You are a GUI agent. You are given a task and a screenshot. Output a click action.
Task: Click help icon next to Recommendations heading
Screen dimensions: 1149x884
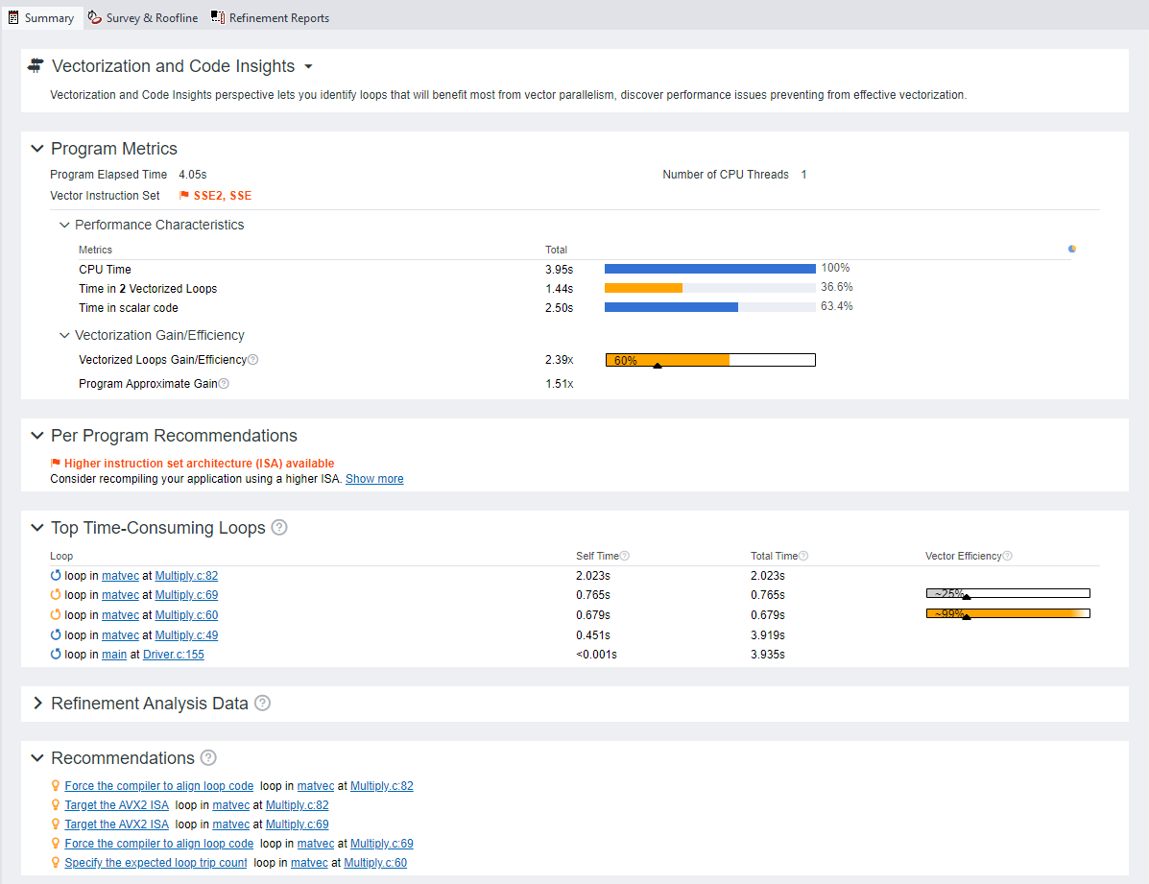(x=208, y=758)
